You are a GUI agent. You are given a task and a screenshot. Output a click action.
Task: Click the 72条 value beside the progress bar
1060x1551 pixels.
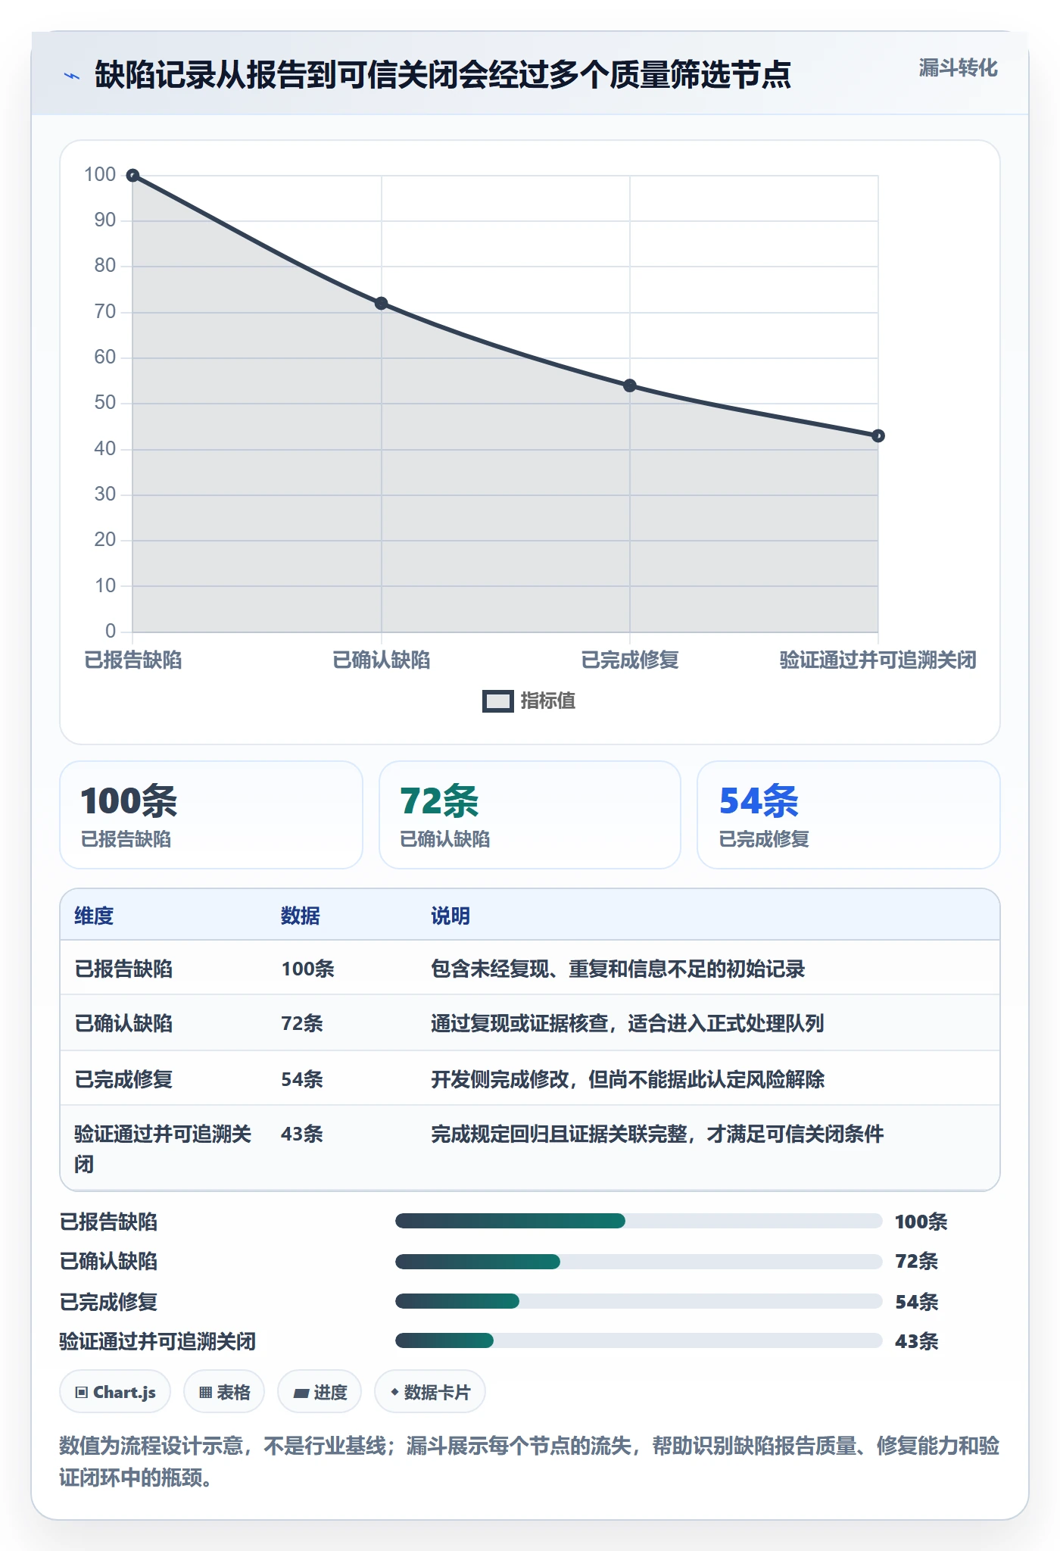click(917, 1261)
